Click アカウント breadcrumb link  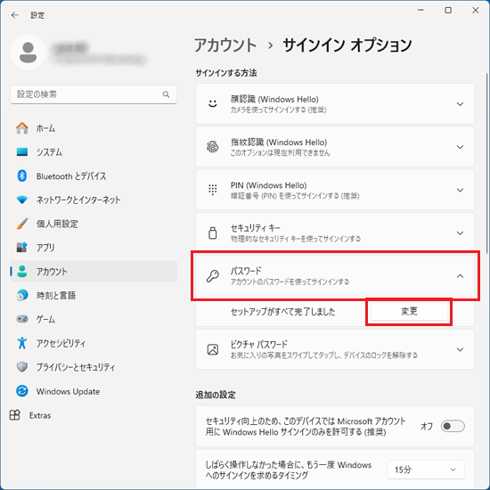[225, 45]
